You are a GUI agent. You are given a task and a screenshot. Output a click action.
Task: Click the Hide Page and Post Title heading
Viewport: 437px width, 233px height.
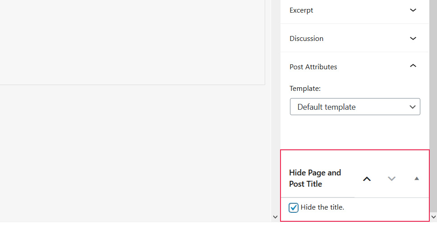[x=315, y=178]
